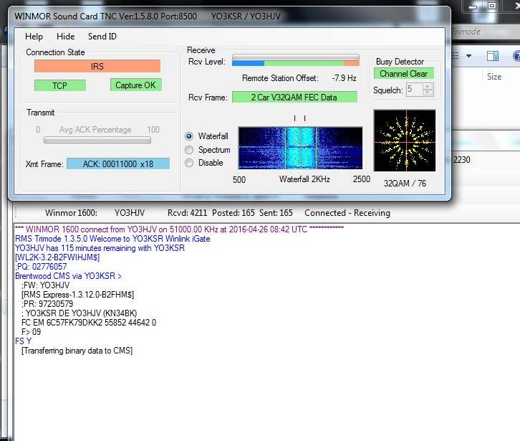Click the Avg ACK Percentage progress bar
Screen dimensions: 520x441
97,140
